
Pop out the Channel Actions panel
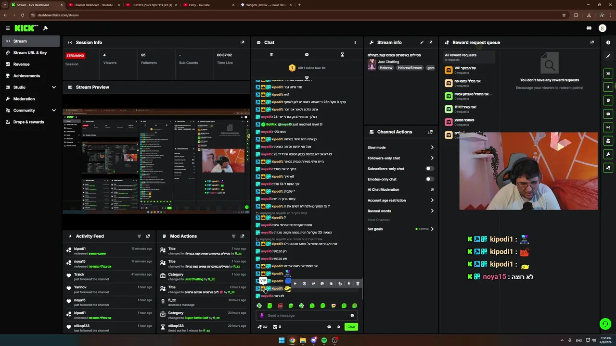430,132
